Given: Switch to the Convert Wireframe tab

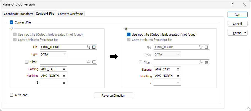Looking at the screenshot, I should [71, 14].
